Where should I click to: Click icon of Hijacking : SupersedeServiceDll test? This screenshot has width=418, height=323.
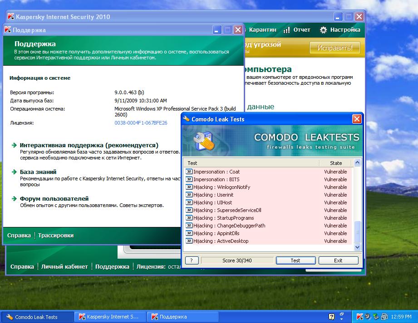[189, 210]
